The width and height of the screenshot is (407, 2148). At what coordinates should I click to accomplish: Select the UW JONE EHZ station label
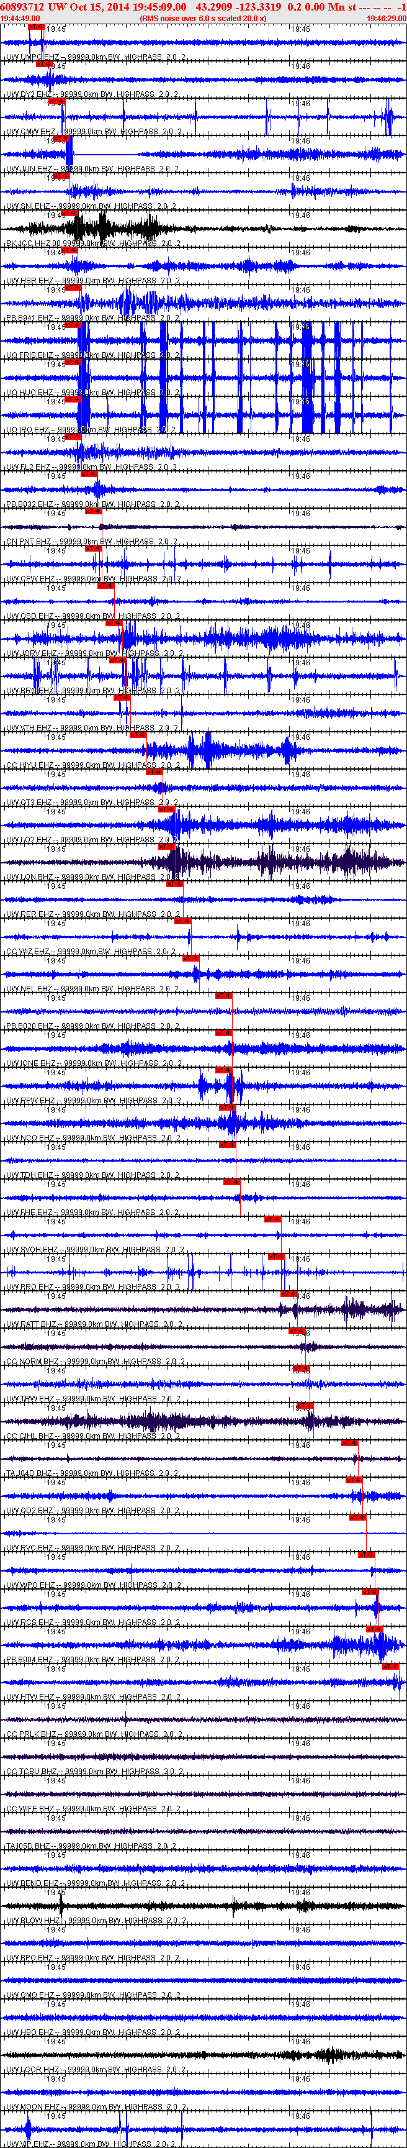click(x=94, y=1063)
